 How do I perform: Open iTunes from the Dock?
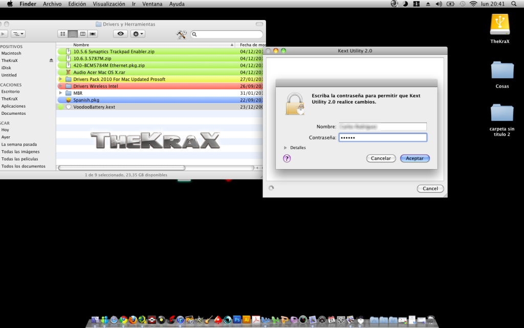pos(180,320)
